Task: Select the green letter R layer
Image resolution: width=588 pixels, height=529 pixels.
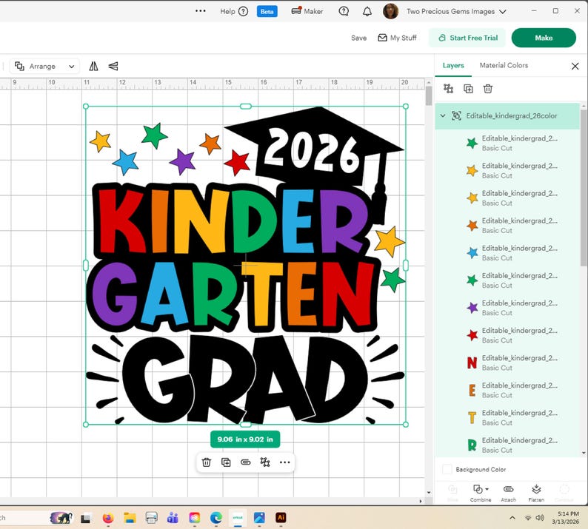Action: point(507,445)
